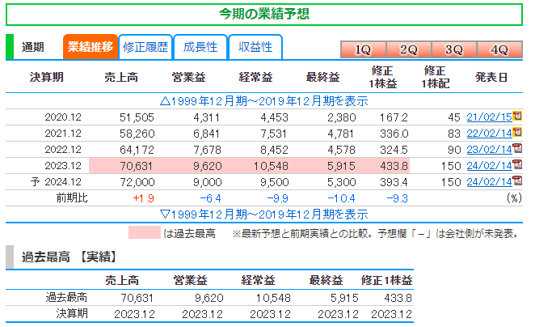This screenshot has width=535, height=327.
Task: Open the PDF icon in the 2024.12 forecast row
Action: (517, 181)
